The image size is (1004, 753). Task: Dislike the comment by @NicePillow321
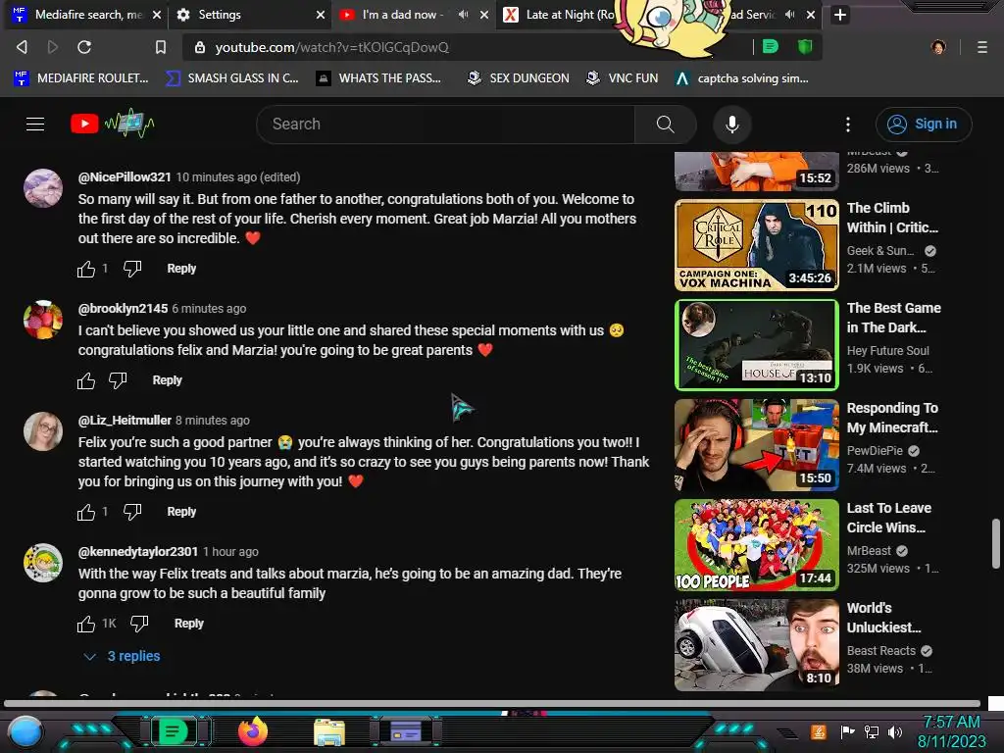[x=132, y=269]
